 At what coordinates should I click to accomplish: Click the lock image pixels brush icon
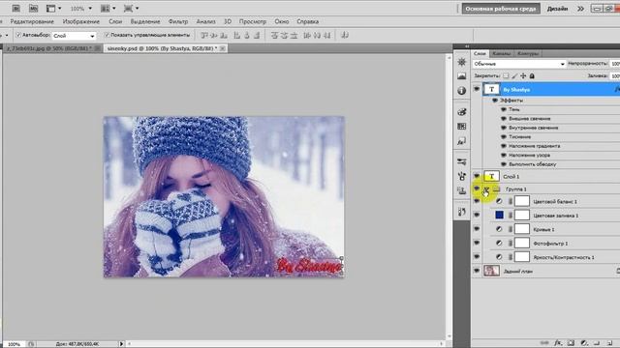point(514,75)
